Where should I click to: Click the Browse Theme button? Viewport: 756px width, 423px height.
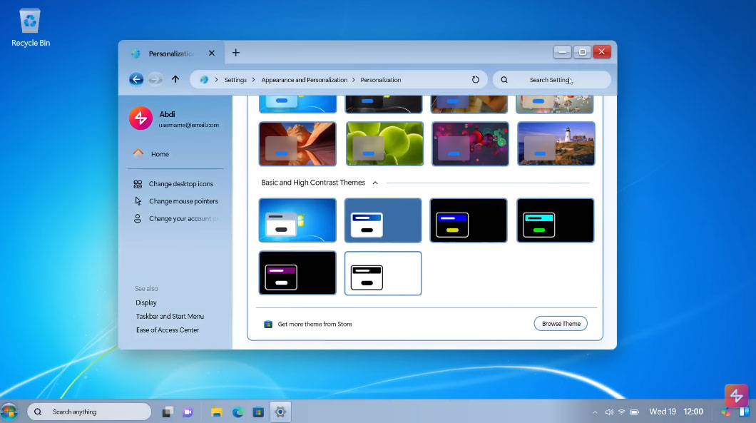(x=561, y=323)
